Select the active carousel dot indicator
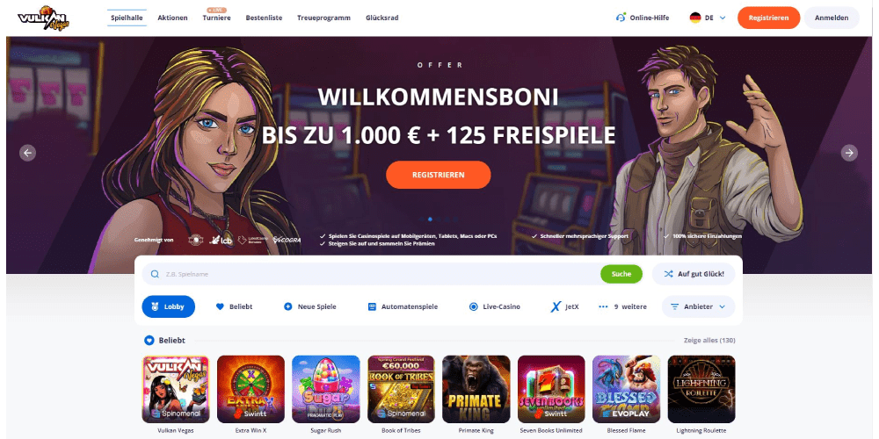 (x=430, y=219)
